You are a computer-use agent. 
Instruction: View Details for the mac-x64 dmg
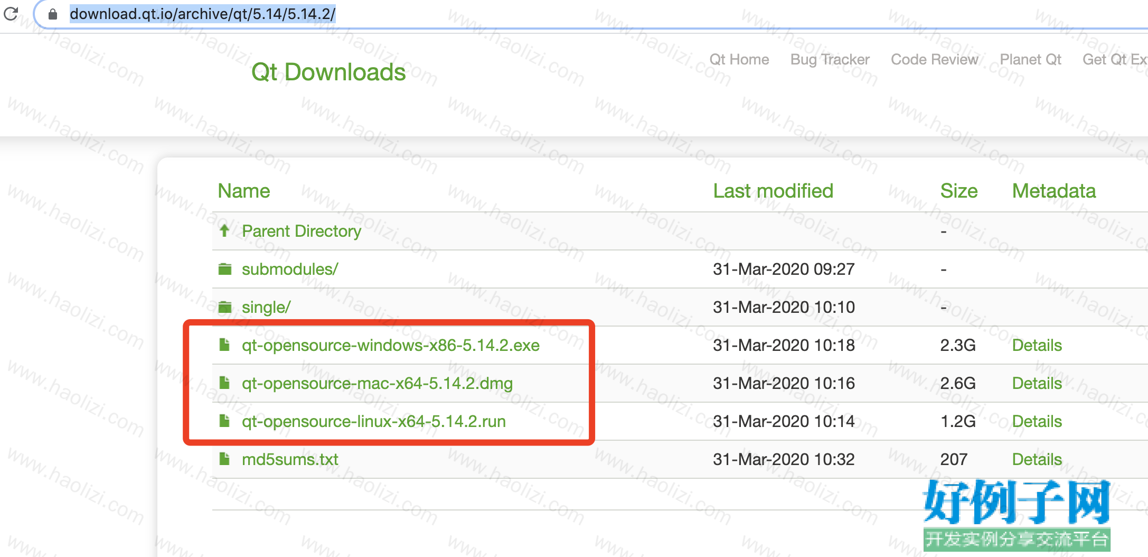click(1037, 383)
